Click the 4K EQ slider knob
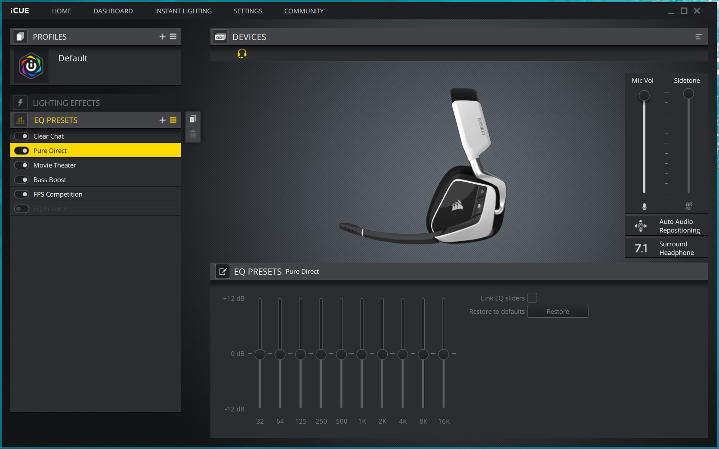 403,354
